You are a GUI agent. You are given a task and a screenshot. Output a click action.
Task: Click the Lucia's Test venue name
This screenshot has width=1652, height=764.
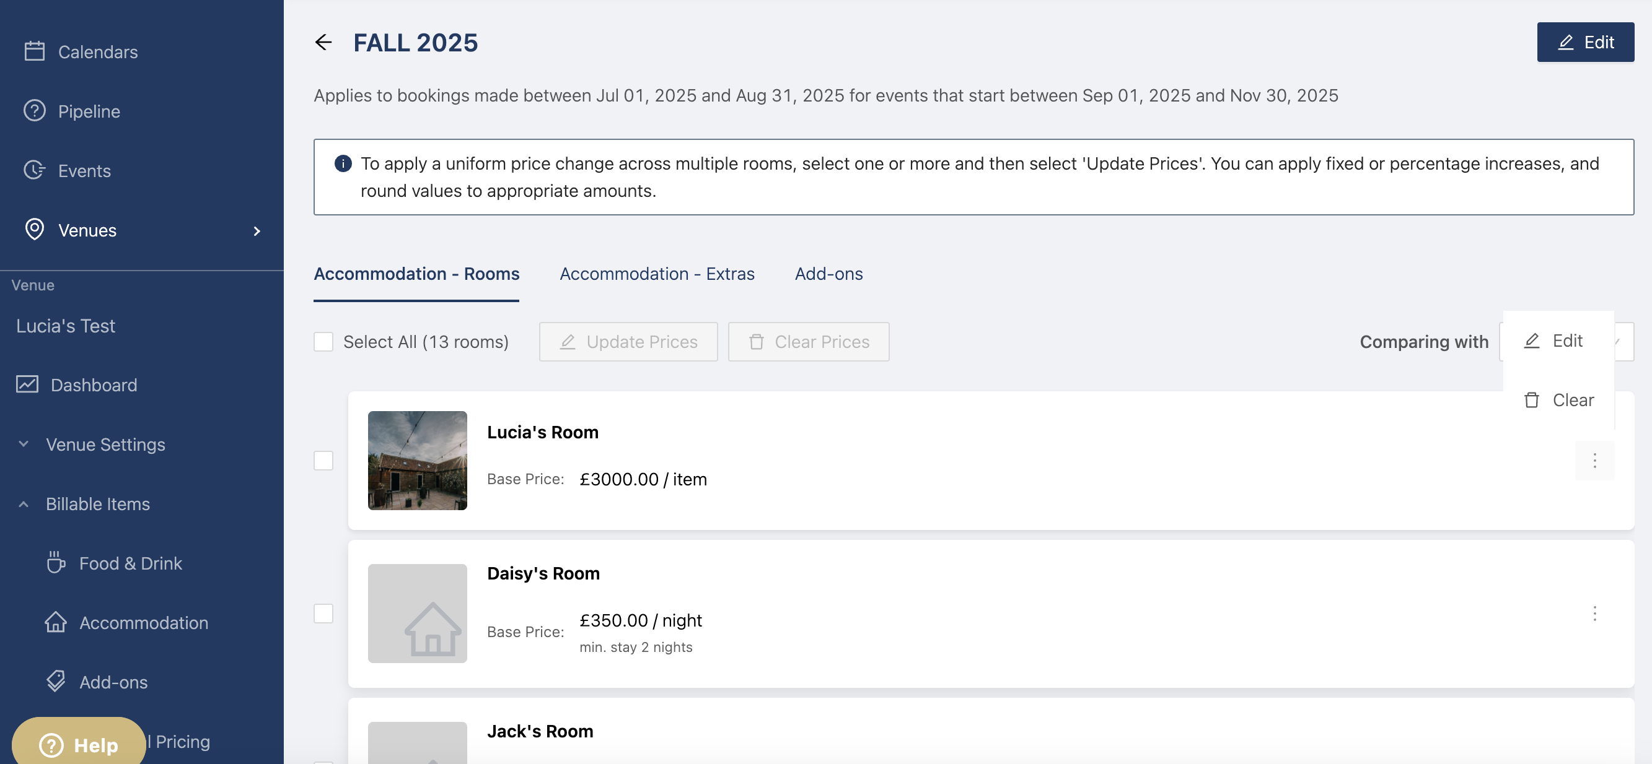(x=66, y=326)
